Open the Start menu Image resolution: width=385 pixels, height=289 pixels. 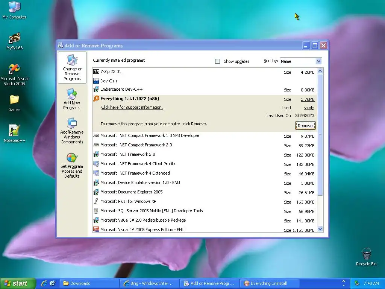click(18, 283)
